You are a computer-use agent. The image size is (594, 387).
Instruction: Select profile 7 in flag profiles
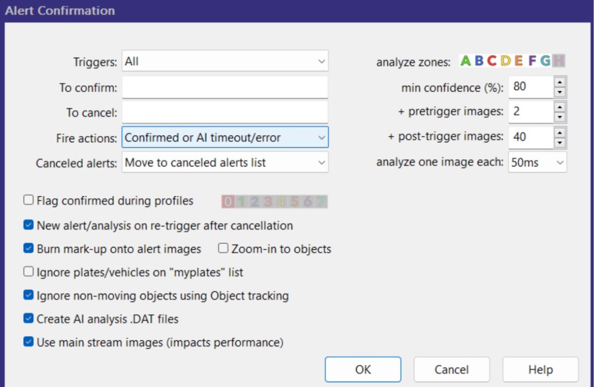(321, 202)
